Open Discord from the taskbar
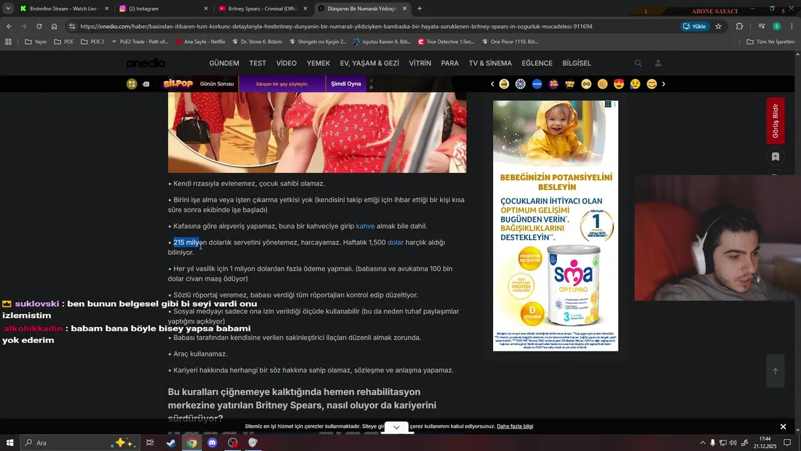 [x=212, y=443]
